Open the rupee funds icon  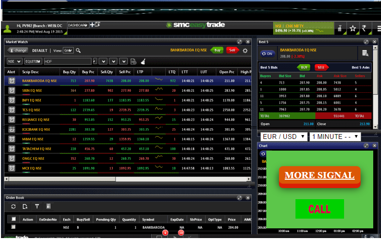(364, 28)
